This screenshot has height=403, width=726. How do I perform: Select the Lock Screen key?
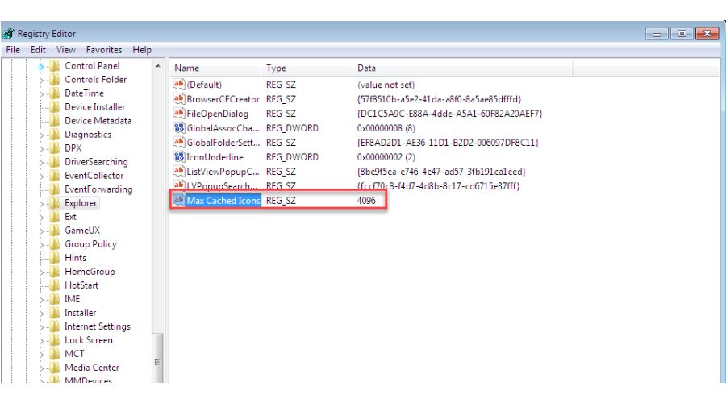(x=89, y=340)
